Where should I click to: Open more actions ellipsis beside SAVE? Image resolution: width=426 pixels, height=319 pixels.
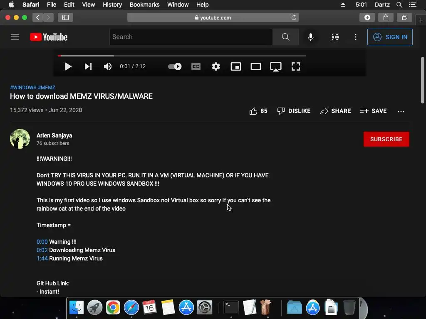click(x=401, y=111)
